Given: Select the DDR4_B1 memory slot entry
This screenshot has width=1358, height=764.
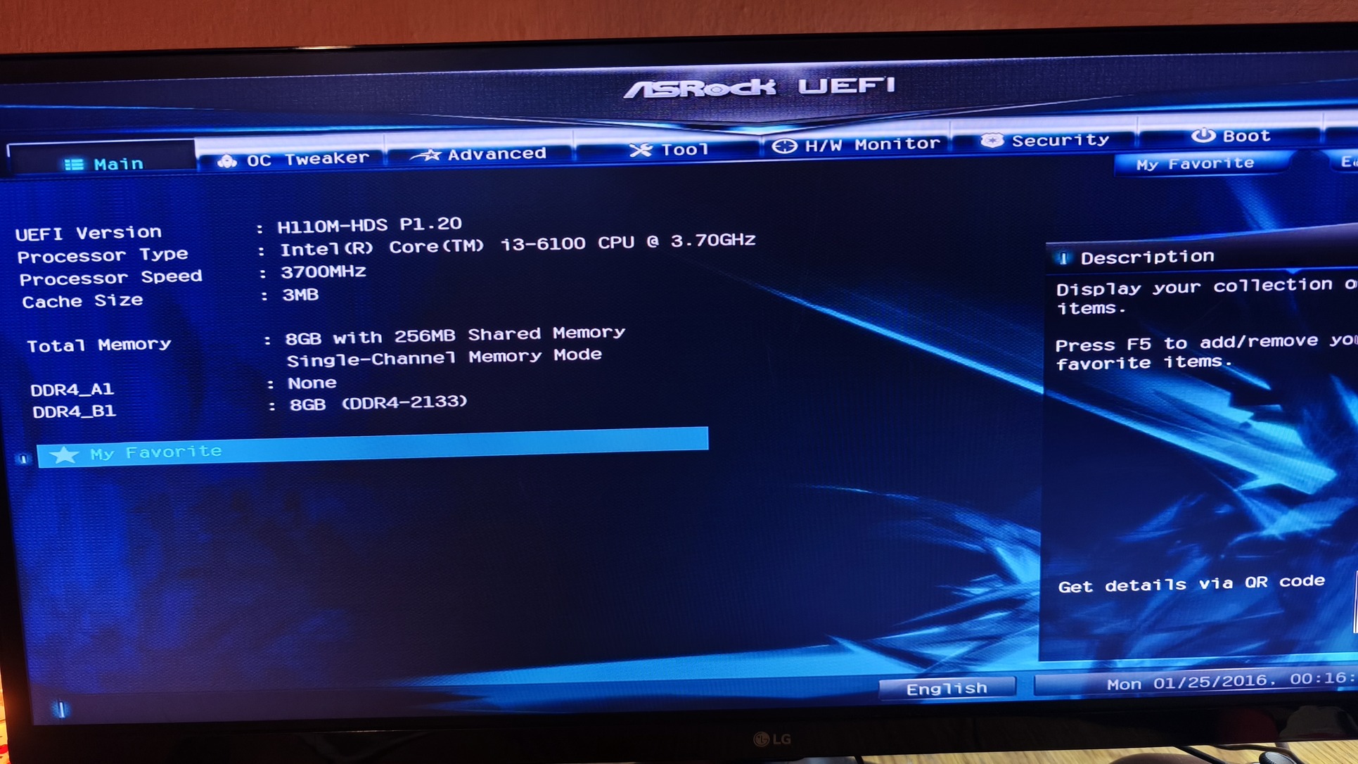Looking at the screenshot, I should coord(74,412).
